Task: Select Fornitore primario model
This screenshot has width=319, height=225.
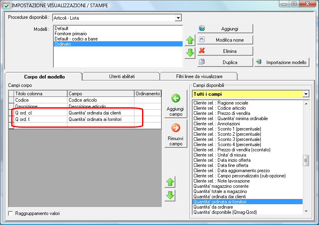Action: tap(118, 34)
